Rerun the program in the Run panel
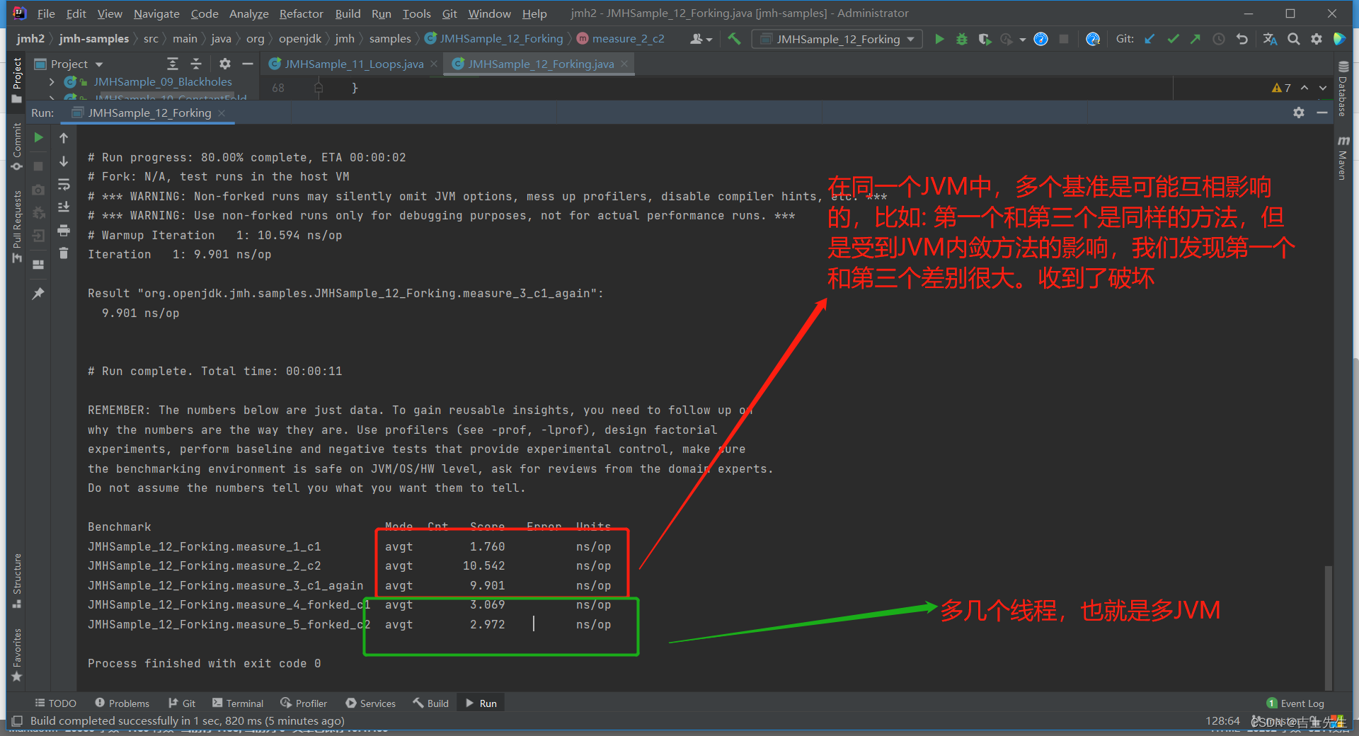Image resolution: width=1359 pixels, height=736 pixels. [x=39, y=137]
